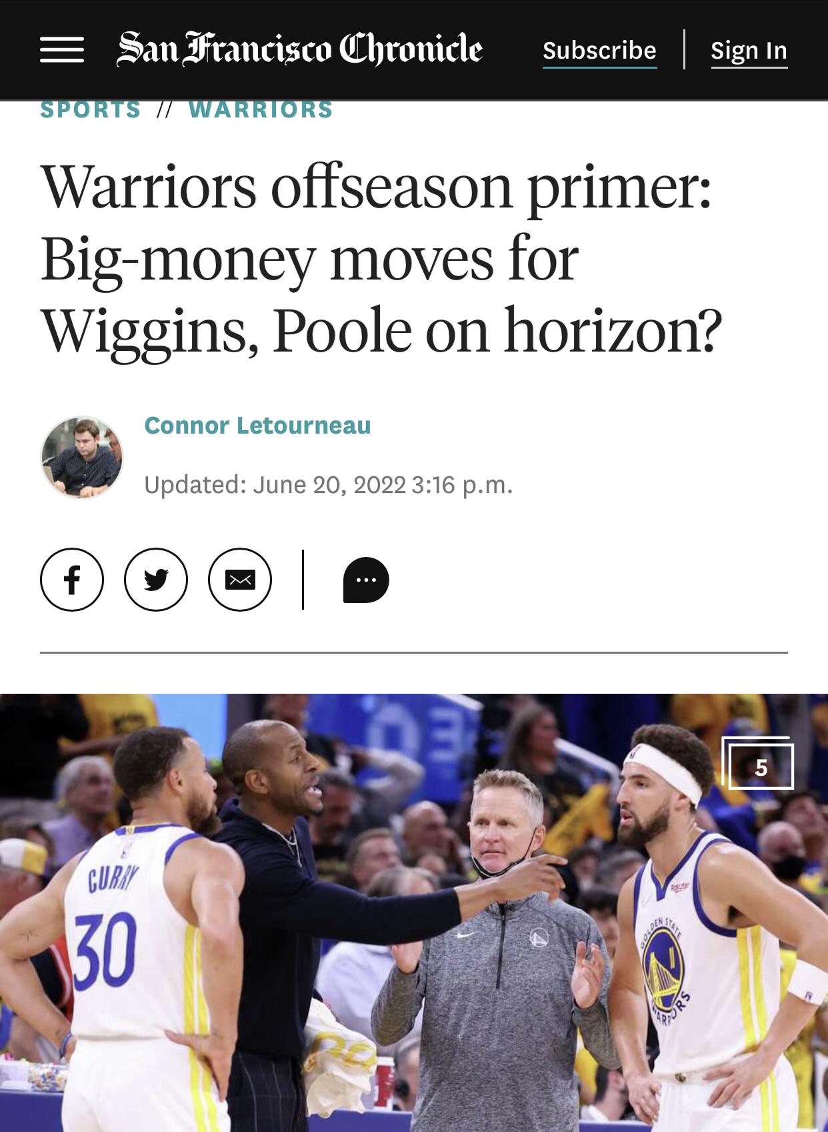
Task: Click the author's avatar photo
Action: point(82,457)
